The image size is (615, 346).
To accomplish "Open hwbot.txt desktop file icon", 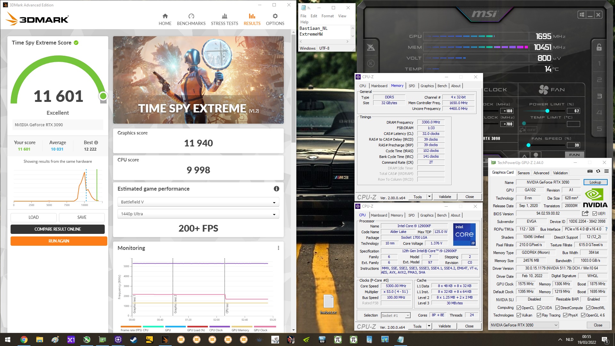I will [328, 304].
